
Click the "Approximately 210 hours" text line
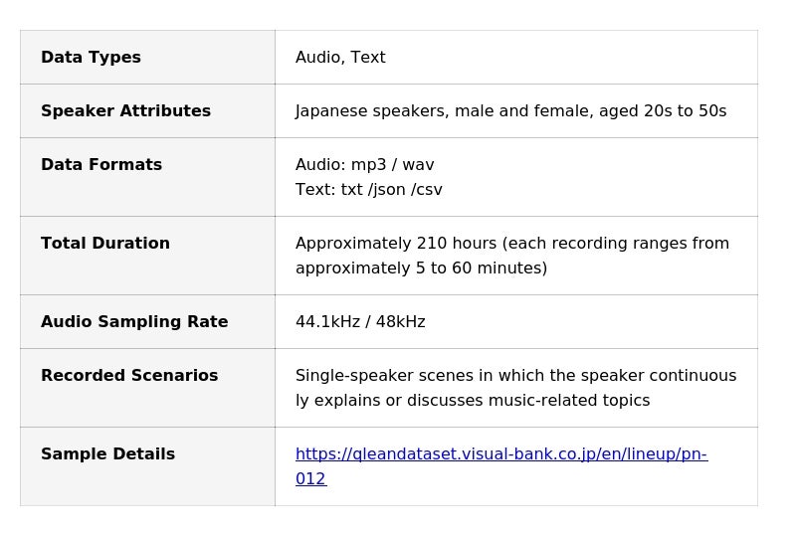point(511,244)
